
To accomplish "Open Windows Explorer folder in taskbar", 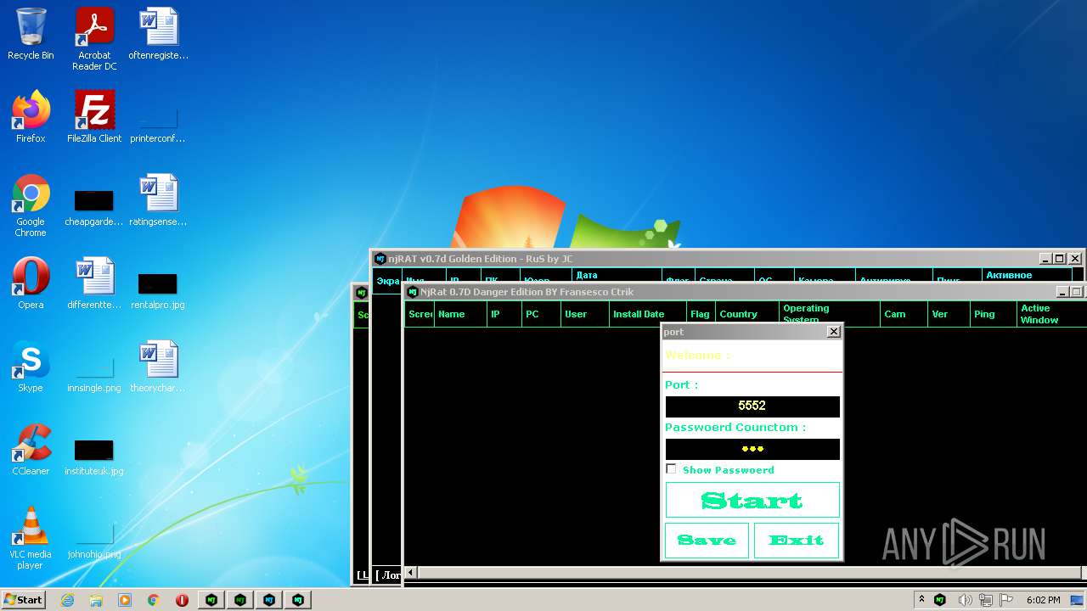I will coord(96,600).
